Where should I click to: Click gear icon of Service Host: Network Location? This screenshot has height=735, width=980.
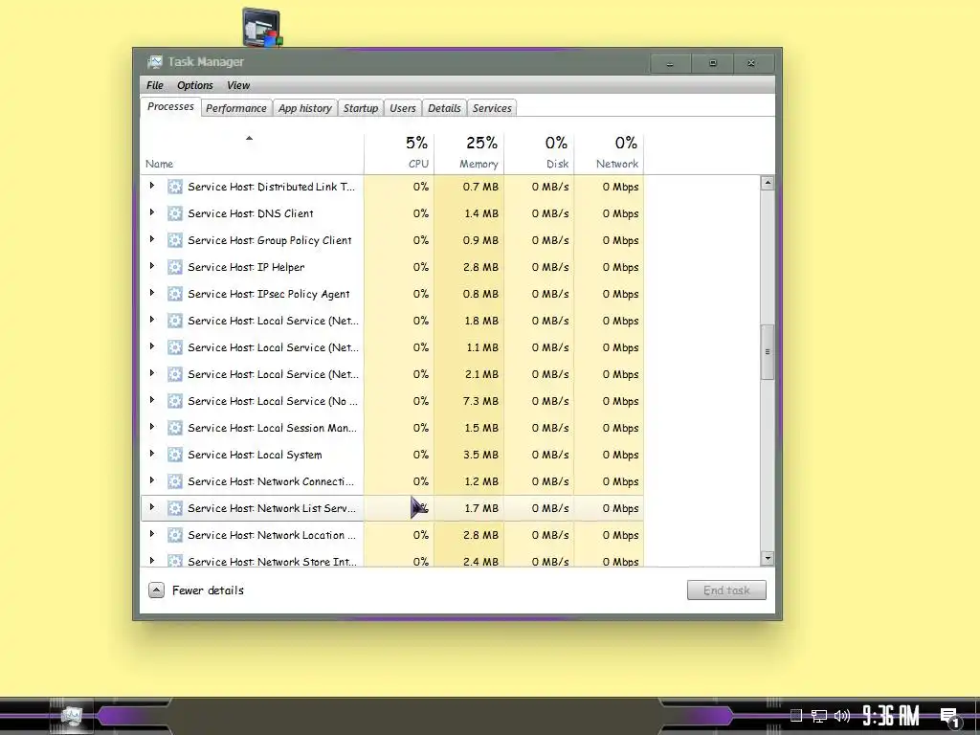175,535
